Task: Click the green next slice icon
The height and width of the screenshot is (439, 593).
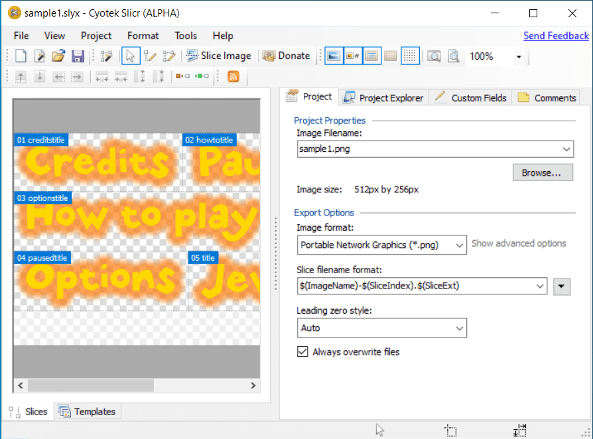Action: (x=202, y=76)
